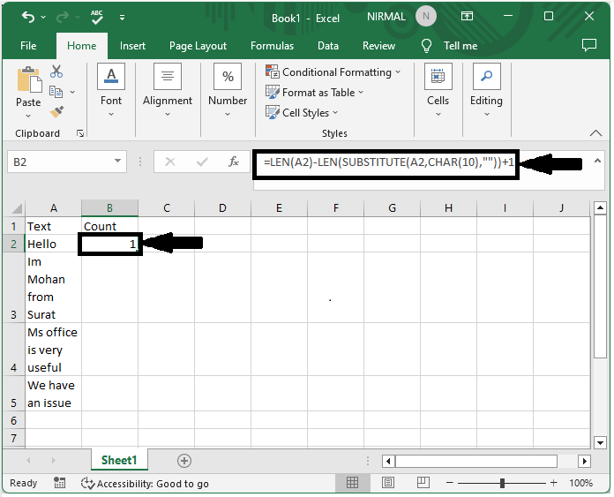
Task: Select column A header
Action: click(x=54, y=207)
